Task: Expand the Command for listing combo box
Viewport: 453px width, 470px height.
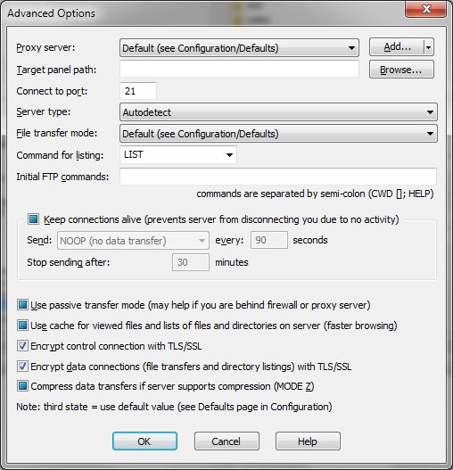Action: pos(178,154)
